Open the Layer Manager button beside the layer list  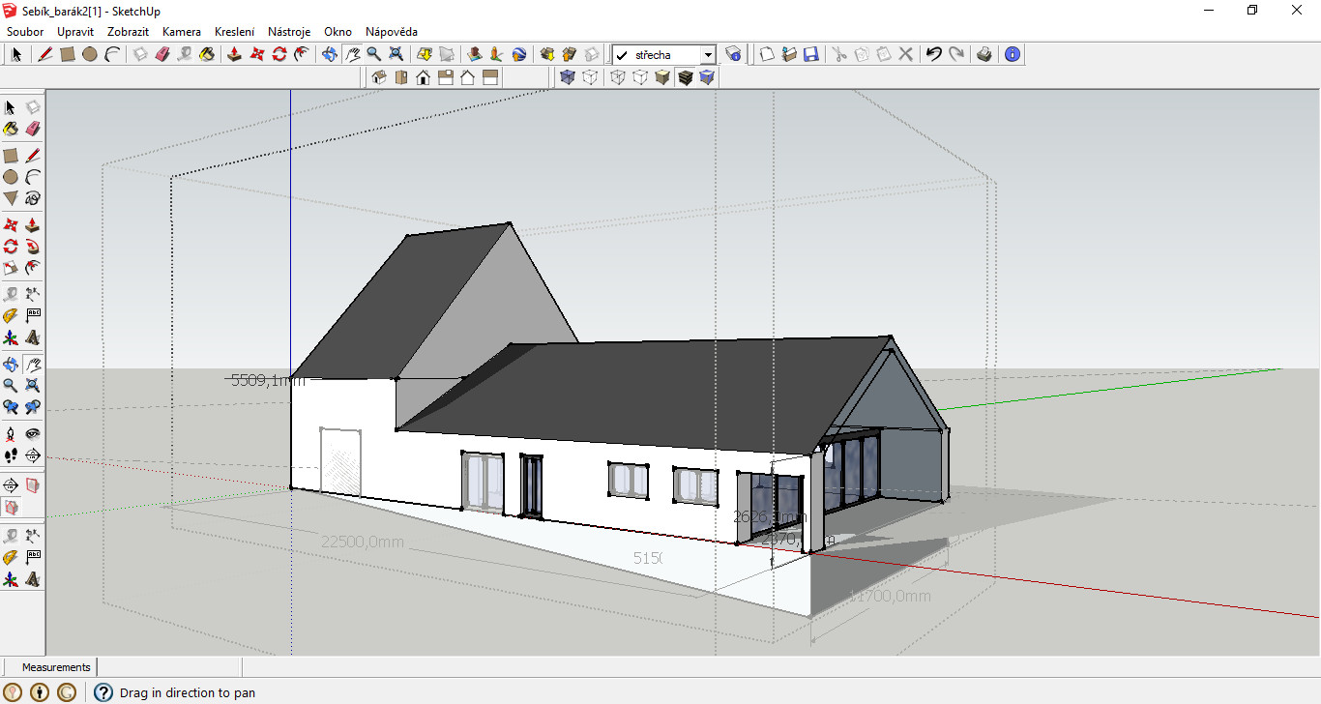(734, 54)
